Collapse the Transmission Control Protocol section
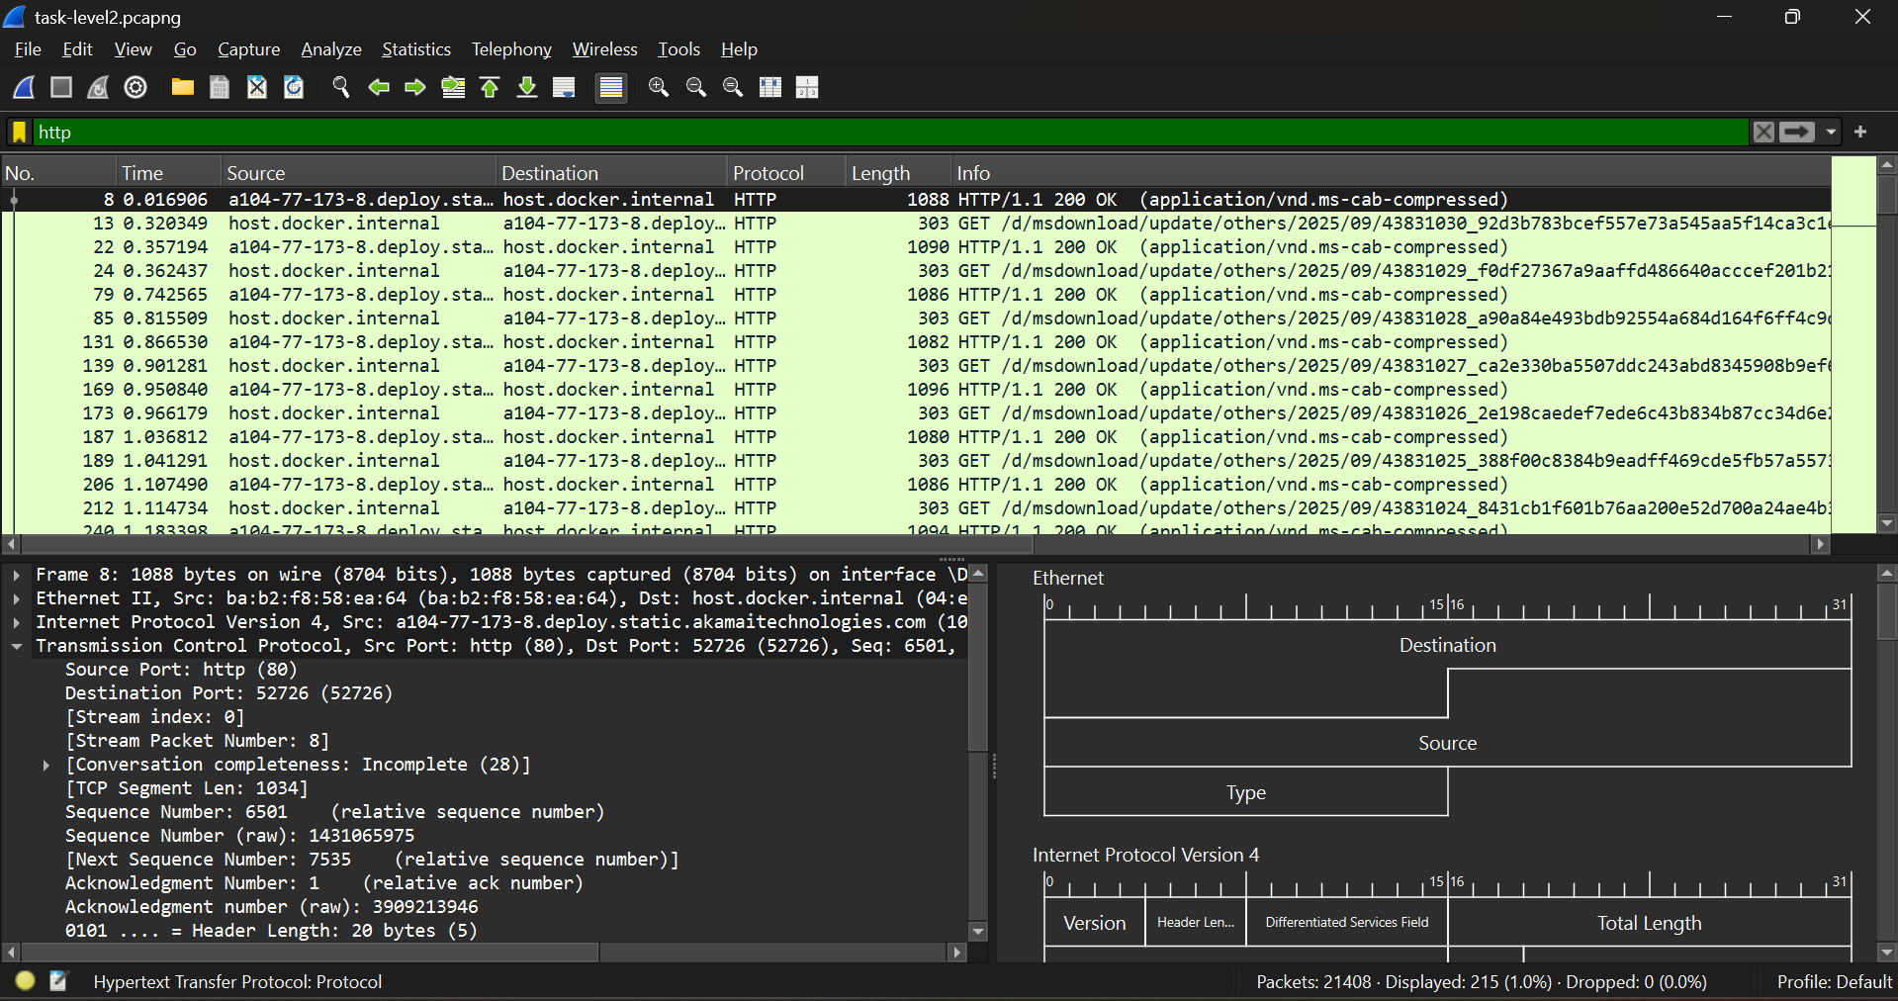The image size is (1898, 1001). (x=17, y=646)
